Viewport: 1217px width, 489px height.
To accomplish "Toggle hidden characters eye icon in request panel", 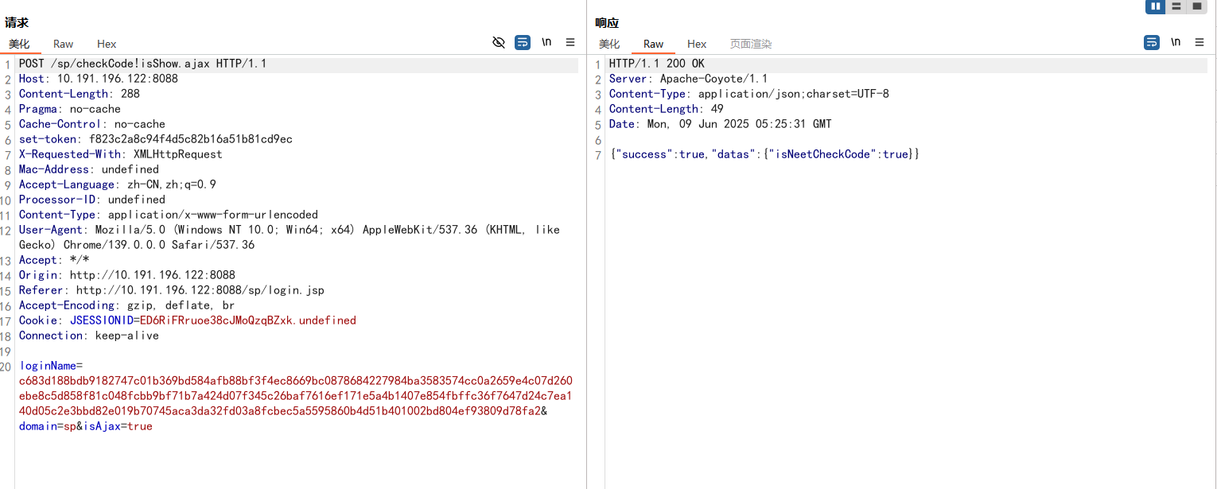I will pyautogui.click(x=499, y=42).
